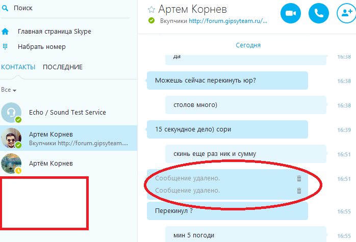
Task: Open the Поиск search field
Action: (65, 8)
